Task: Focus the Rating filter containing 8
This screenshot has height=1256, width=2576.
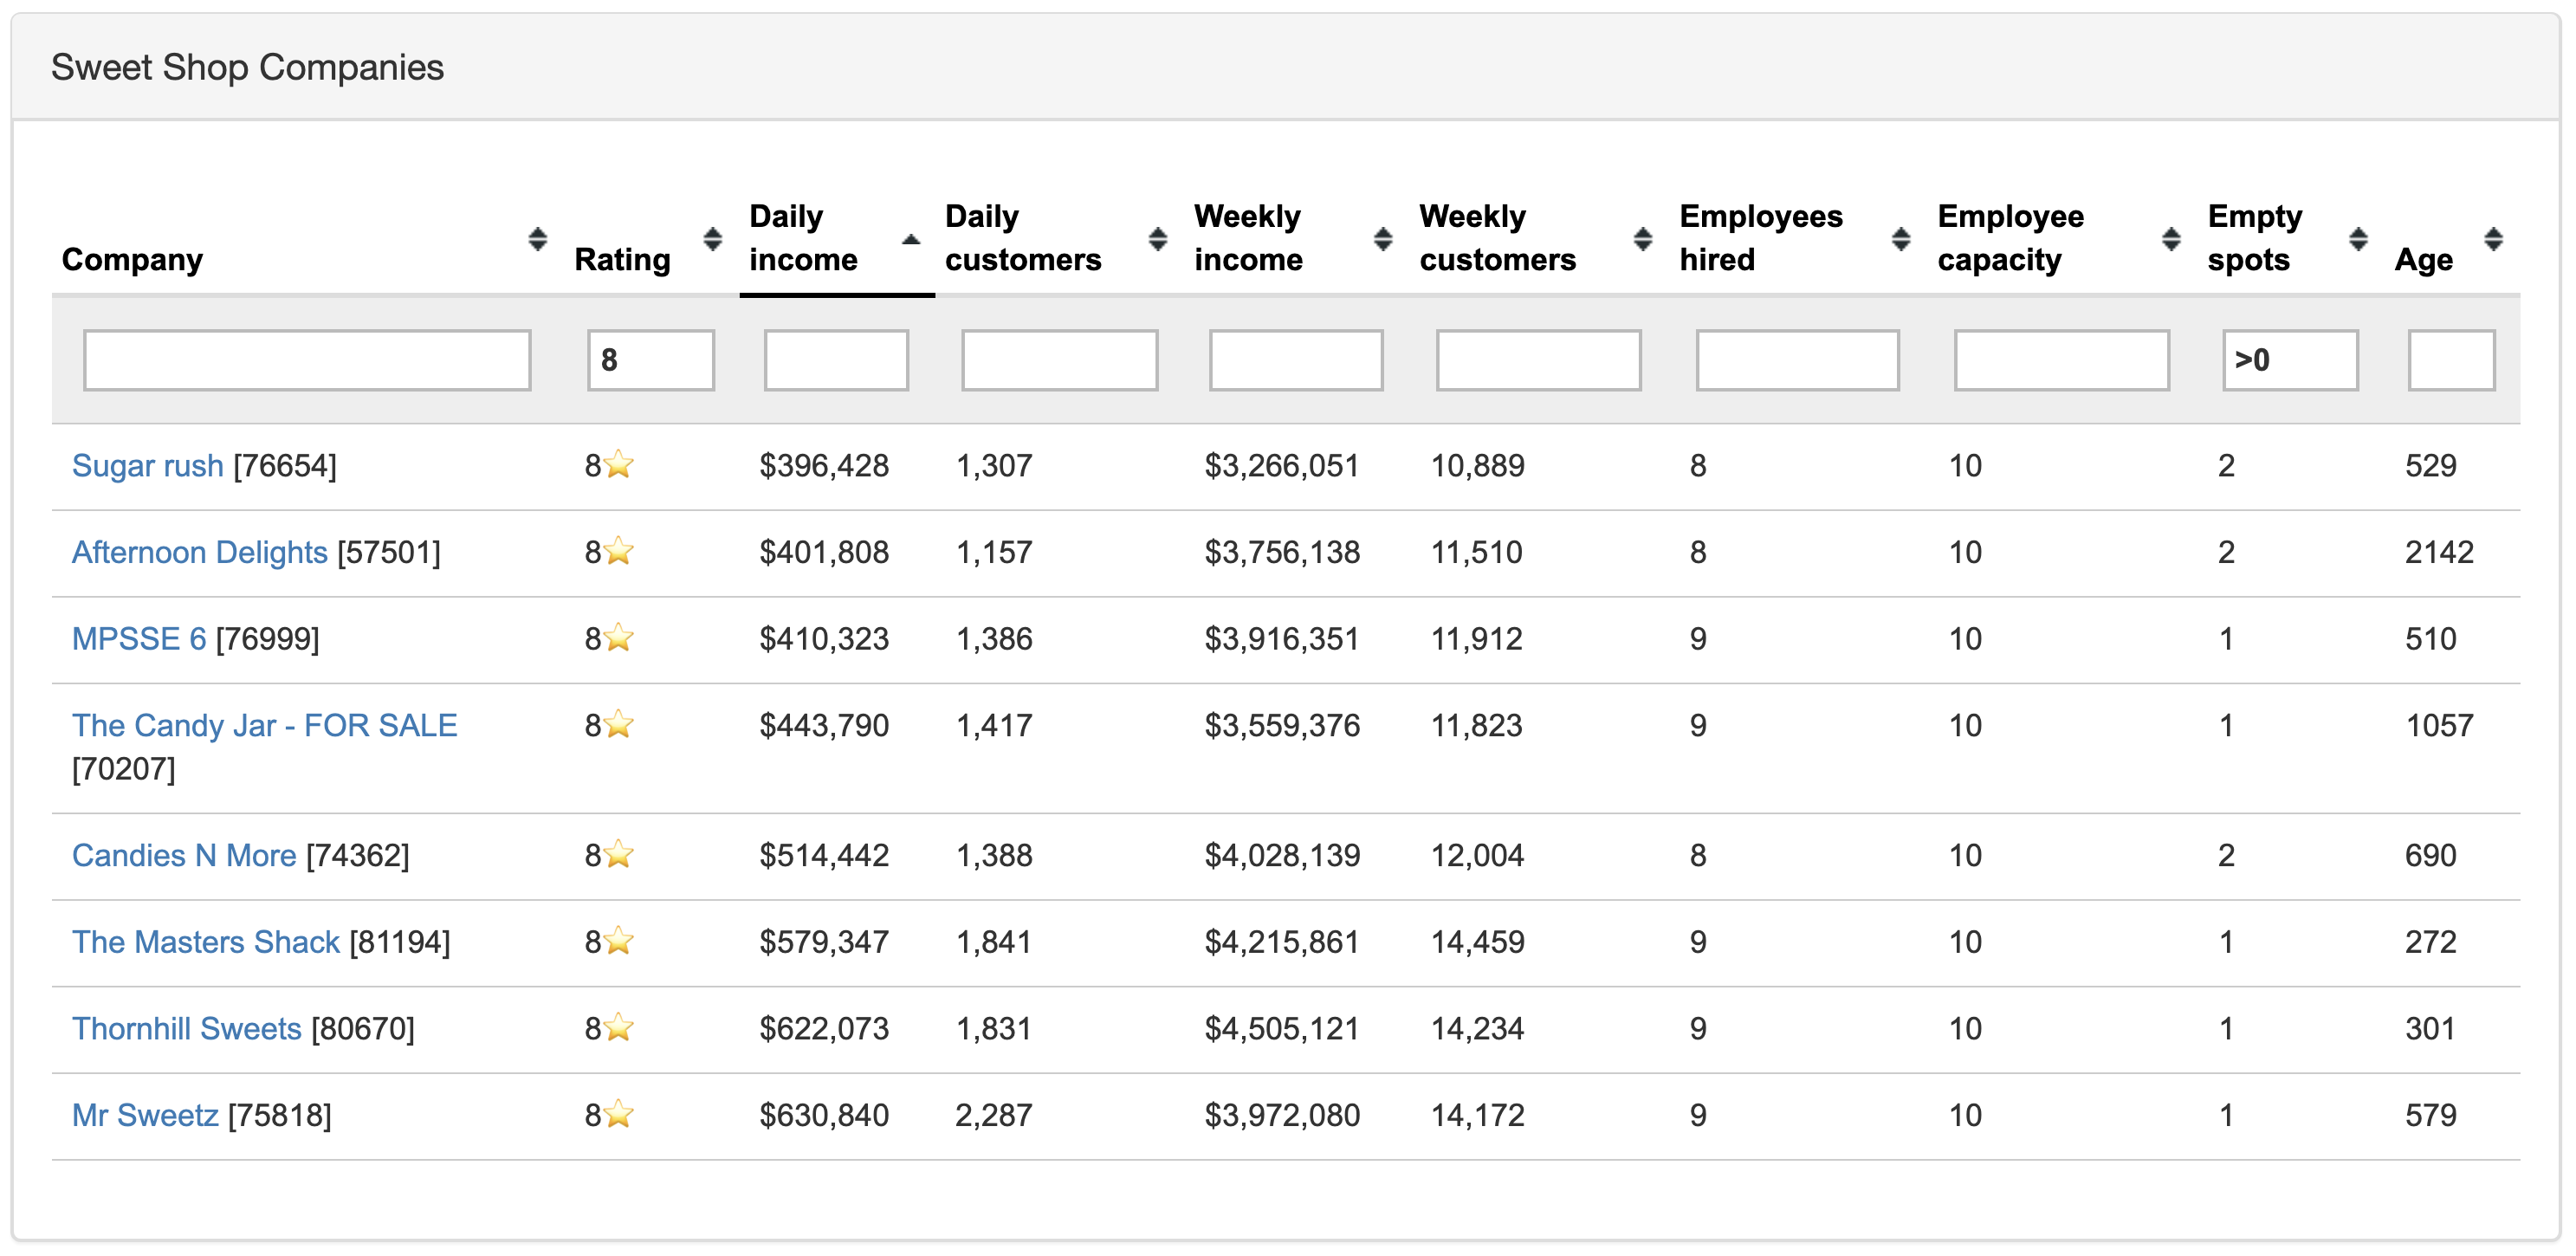Action: click(x=650, y=360)
